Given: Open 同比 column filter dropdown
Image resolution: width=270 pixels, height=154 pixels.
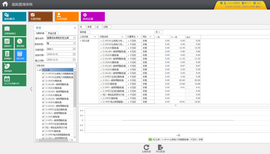Looking at the screenshot, I should pos(150,37).
